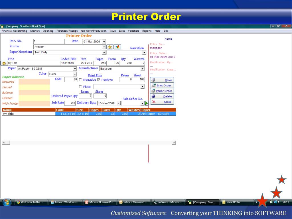Delete the current printer order

[162, 96]
